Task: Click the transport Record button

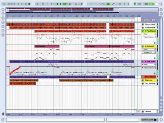Action: 60,4
